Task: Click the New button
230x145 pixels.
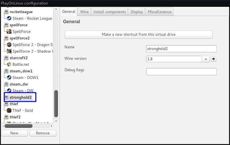Action: [14, 133]
